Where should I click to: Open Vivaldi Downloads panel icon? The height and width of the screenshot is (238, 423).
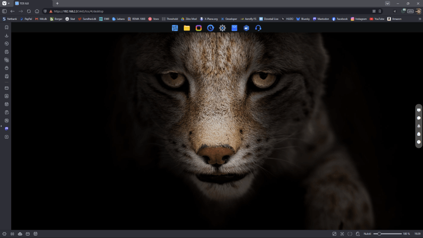pyautogui.click(x=6, y=35)
